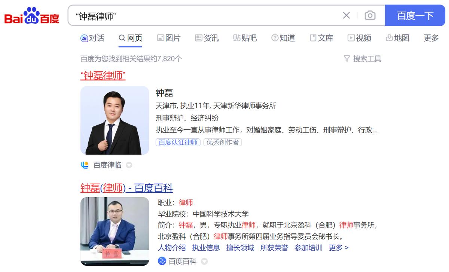Screen dimensions: 449x272
Task: Expand the dropdown arrow next to 百度律临
Action: 129,165
